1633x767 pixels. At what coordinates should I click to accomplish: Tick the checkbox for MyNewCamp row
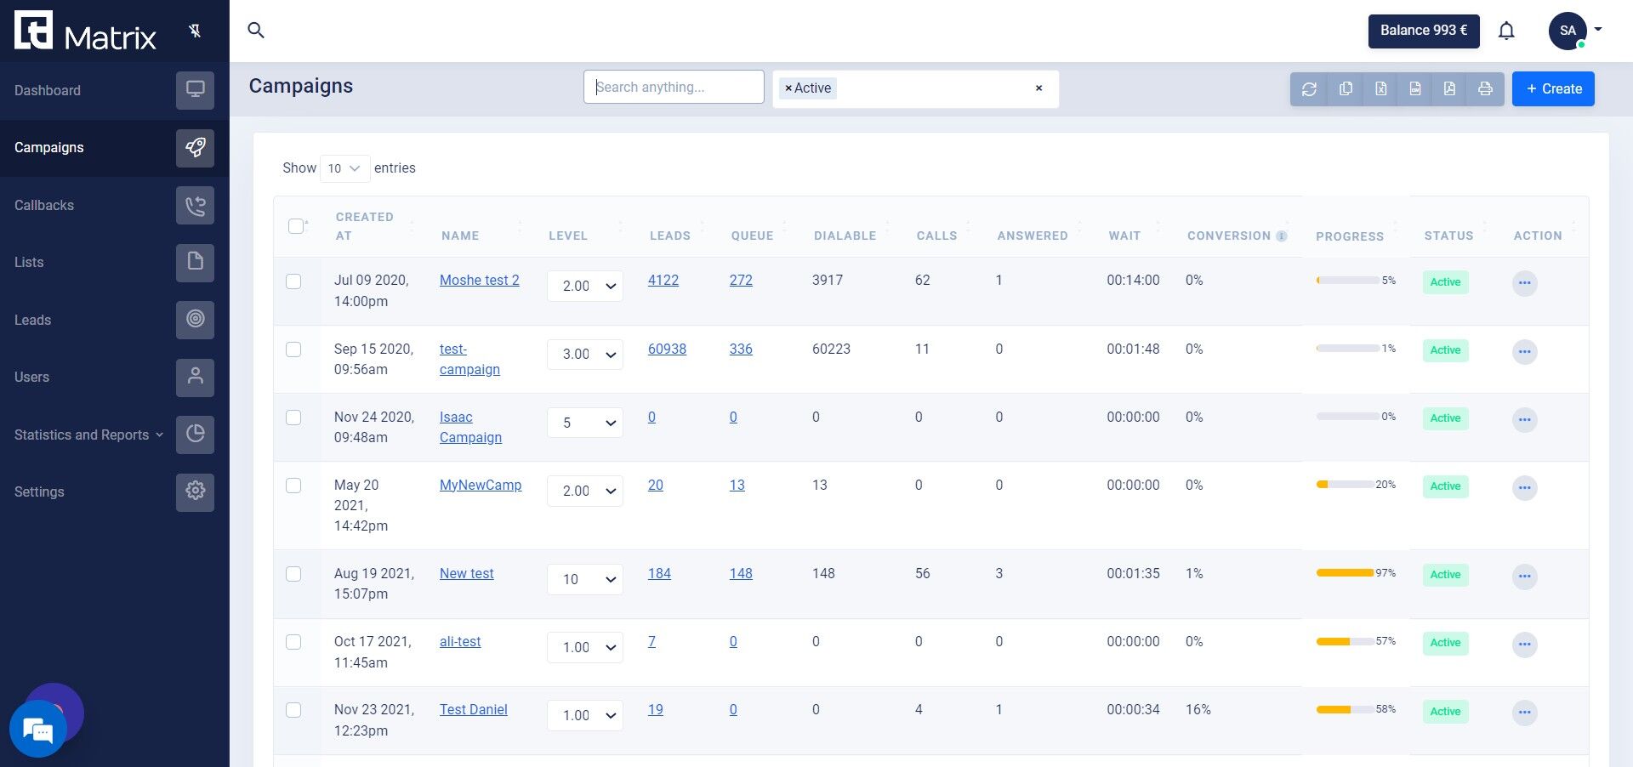[x=293, y=486]
